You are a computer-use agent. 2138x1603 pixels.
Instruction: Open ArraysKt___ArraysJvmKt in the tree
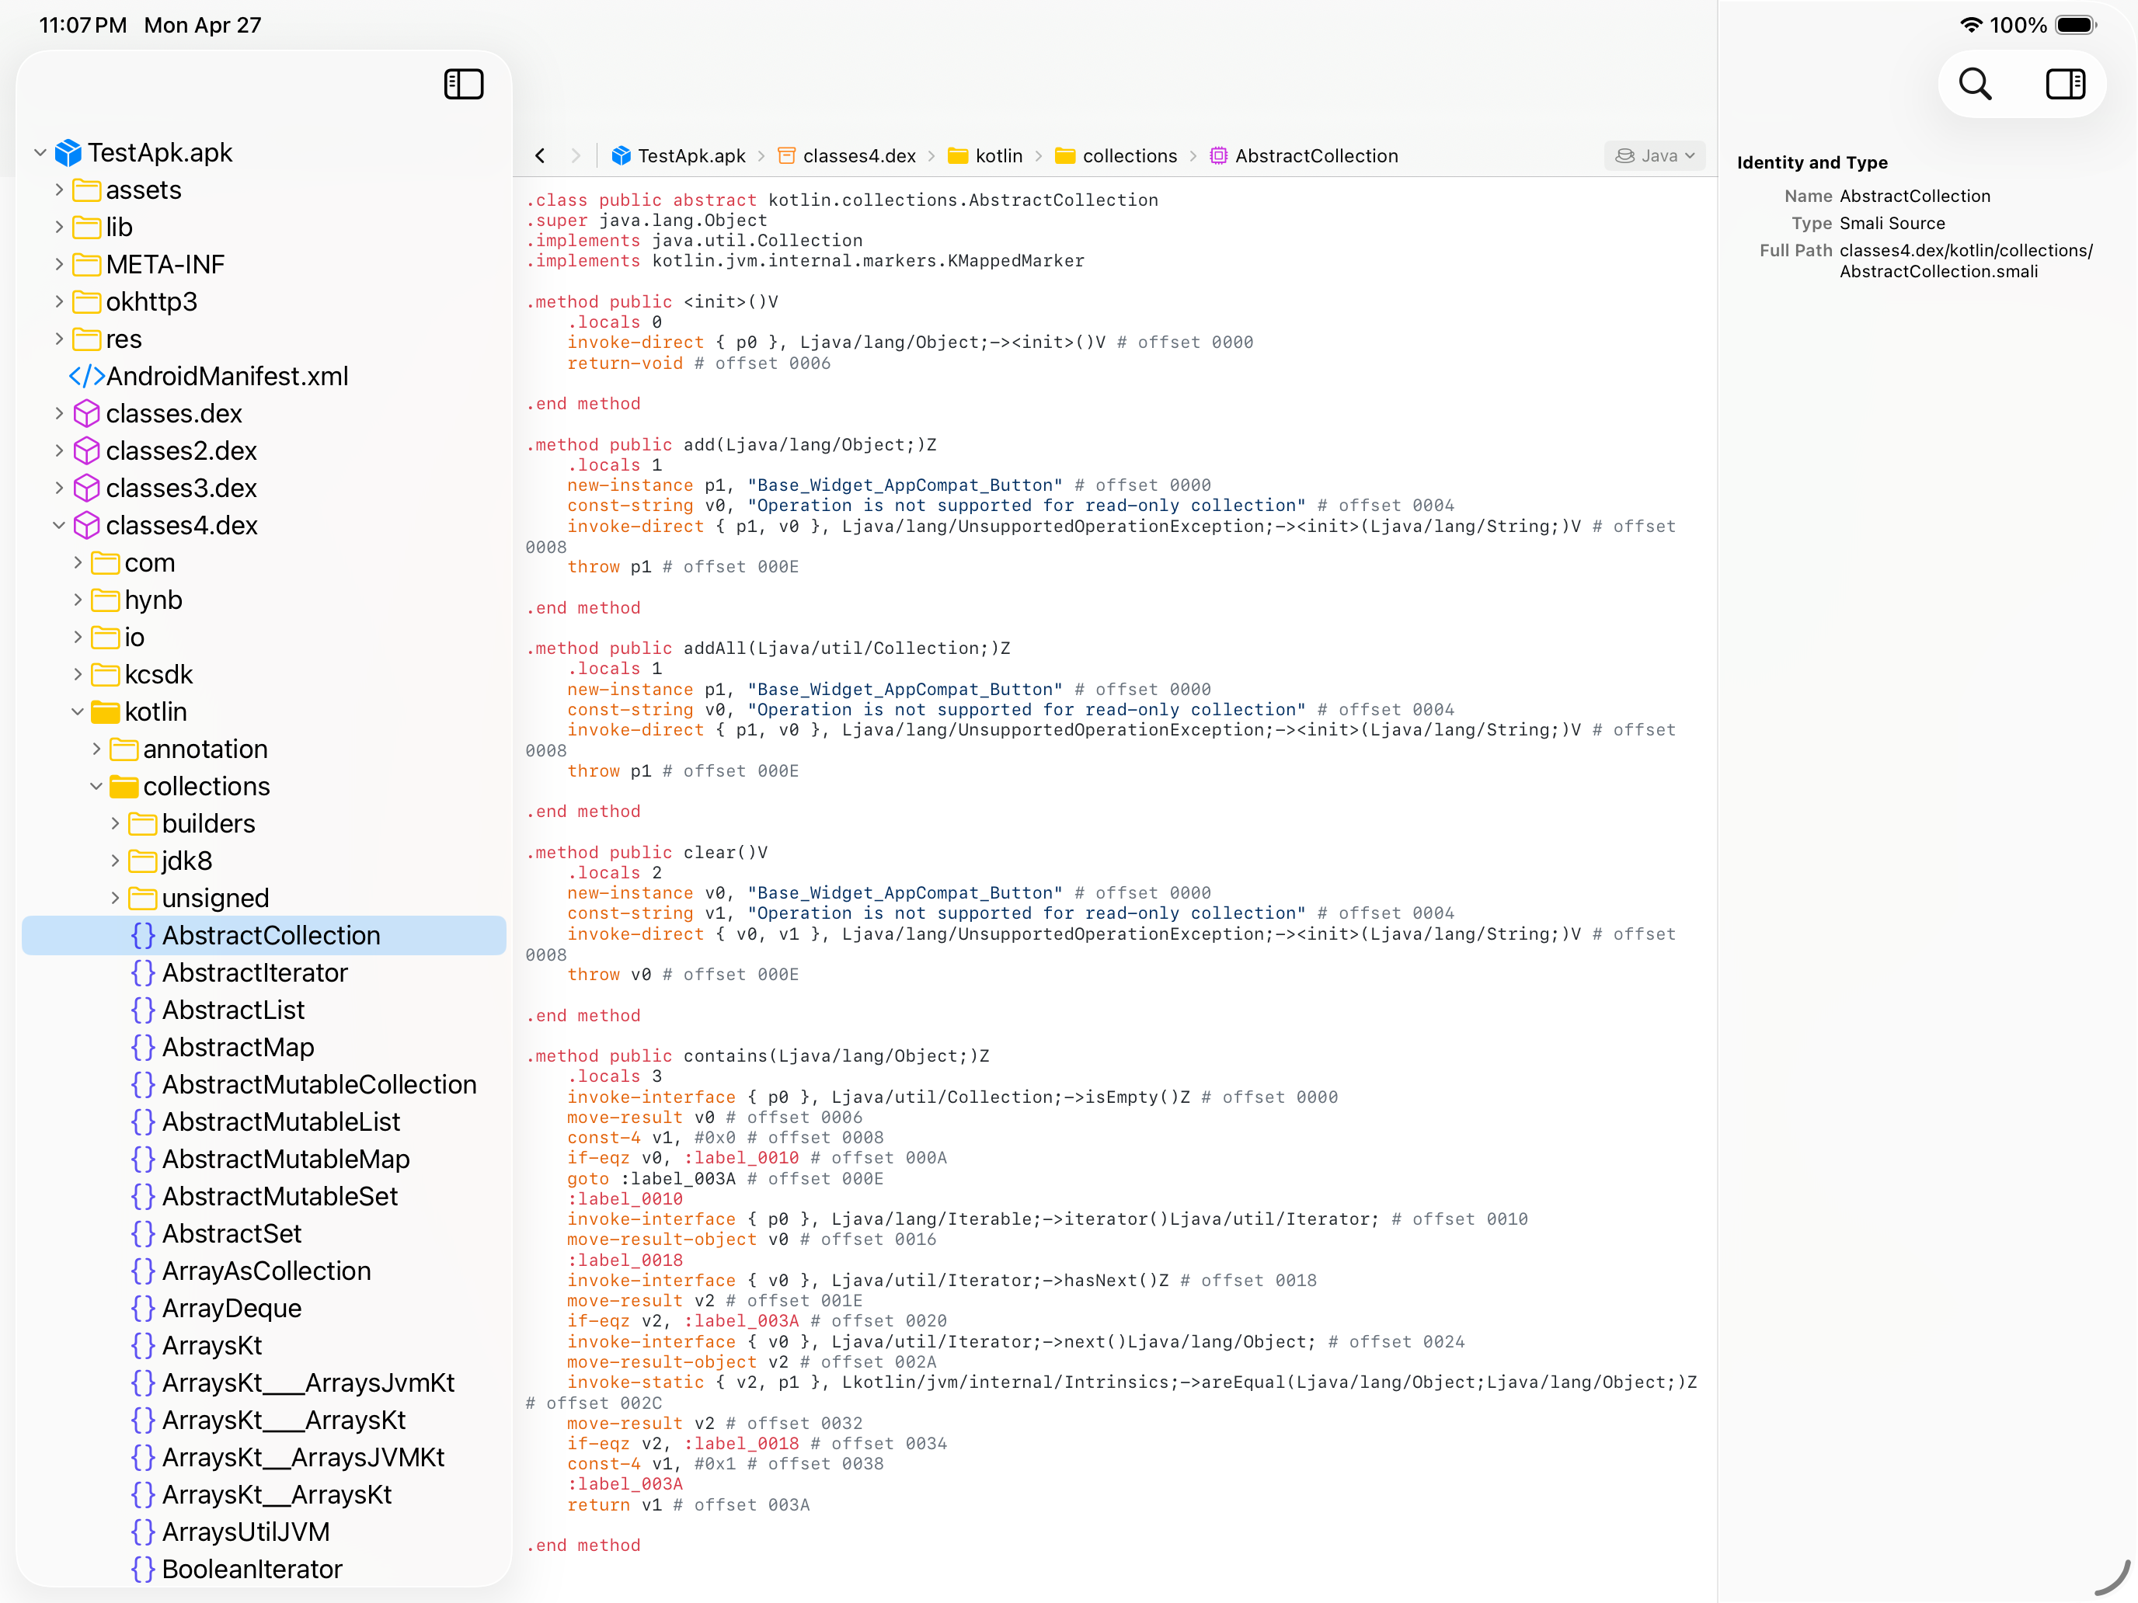308,1382
